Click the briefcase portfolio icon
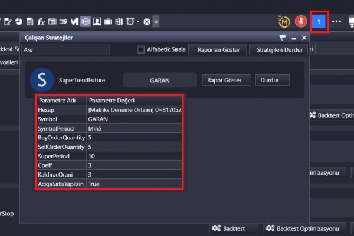354x236 pixels. pos(108,22)
